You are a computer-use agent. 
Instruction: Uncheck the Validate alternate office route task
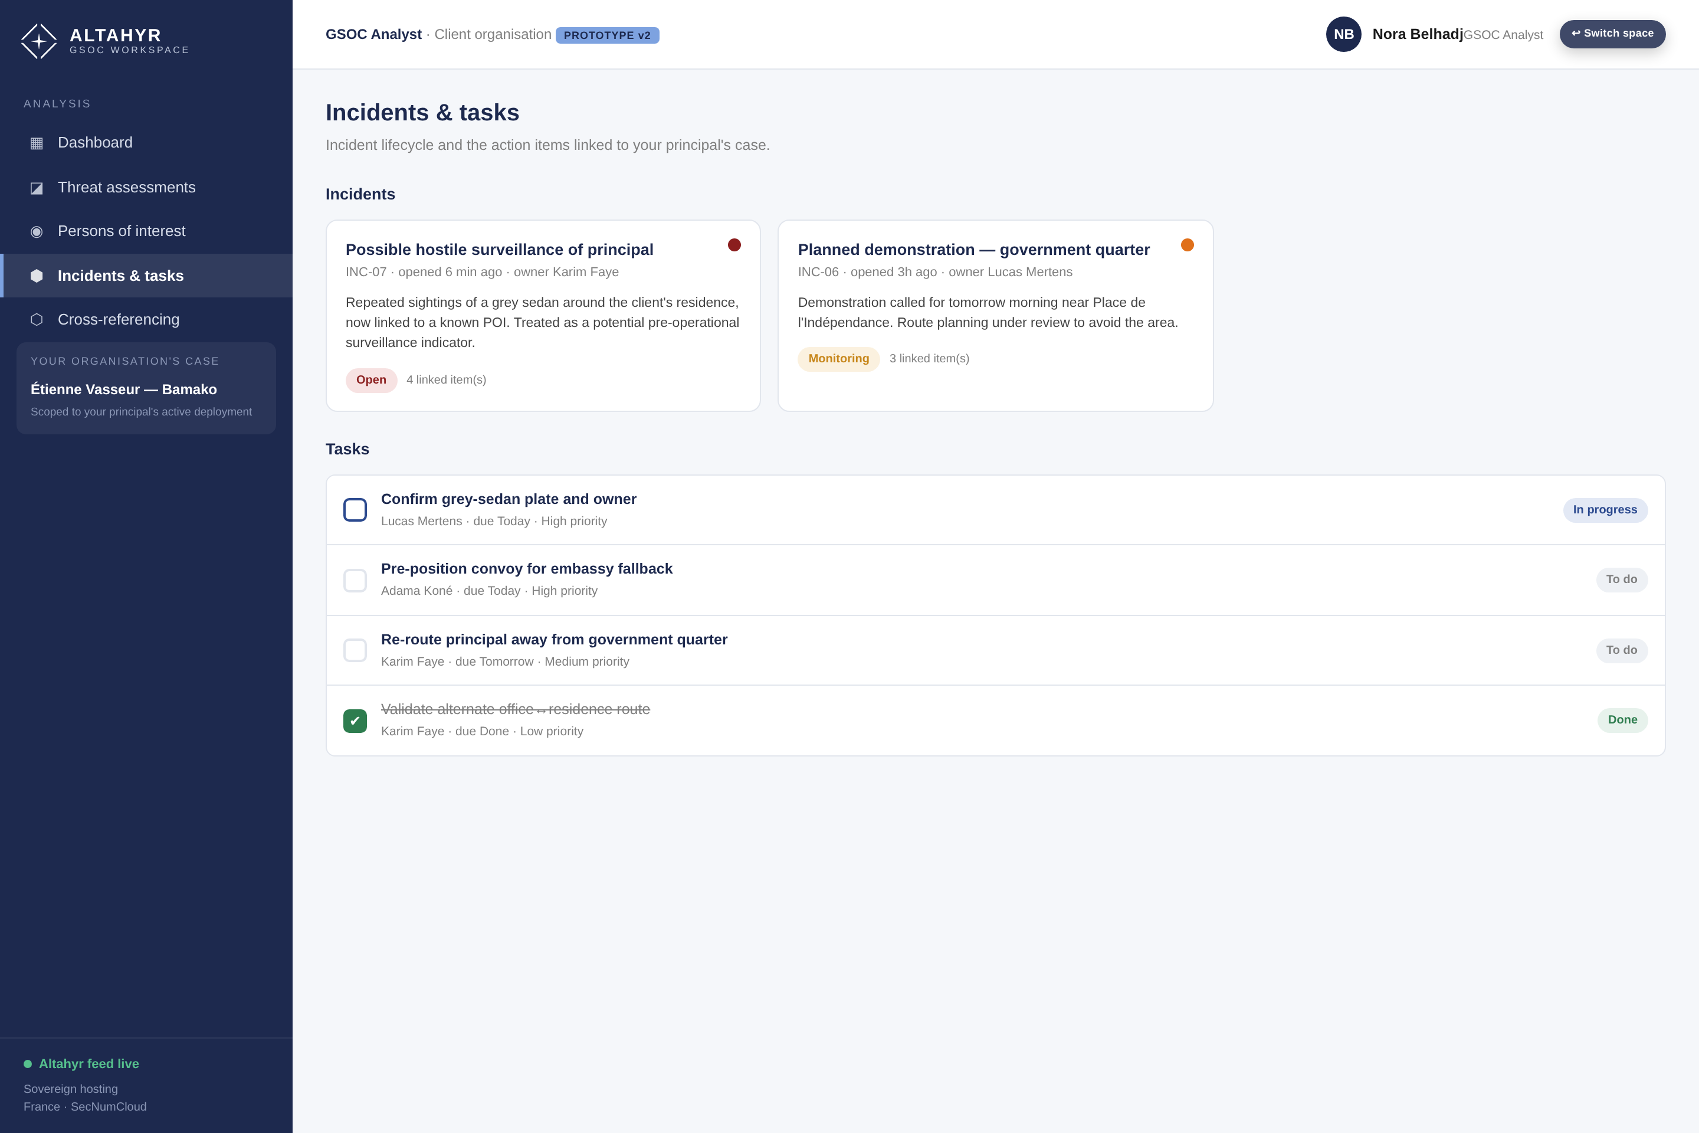coord(355,721)
